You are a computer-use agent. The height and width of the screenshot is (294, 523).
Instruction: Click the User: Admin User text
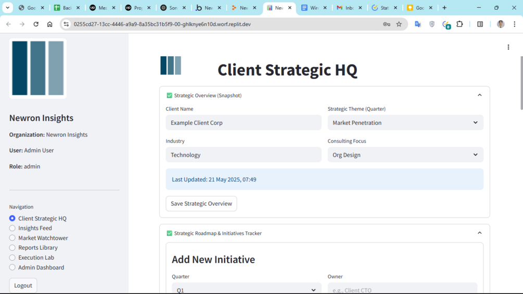(x=31, y=150)
